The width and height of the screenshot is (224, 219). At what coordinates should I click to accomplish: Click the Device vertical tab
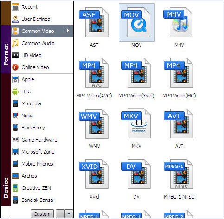6,140
